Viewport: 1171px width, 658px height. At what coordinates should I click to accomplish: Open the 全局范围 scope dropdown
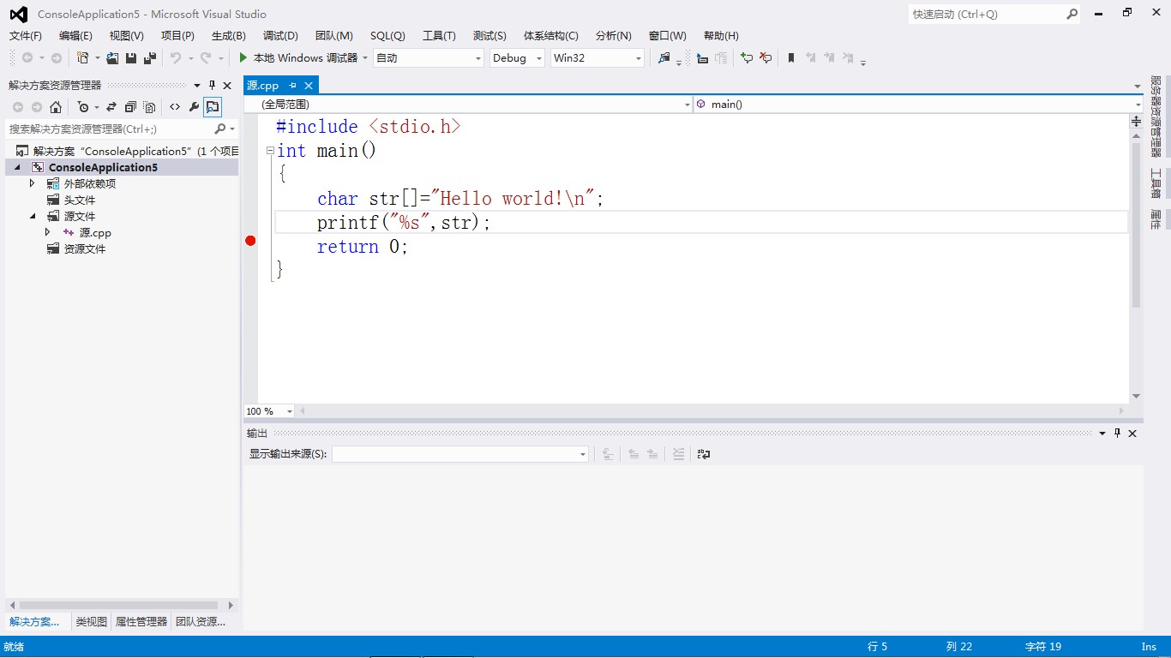pos(468,104)
